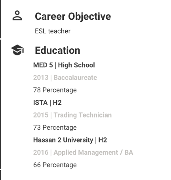Click the Trading Technician degree text
Image resolution: width=171 pixels, height=180 pixels.
(83, 115)
